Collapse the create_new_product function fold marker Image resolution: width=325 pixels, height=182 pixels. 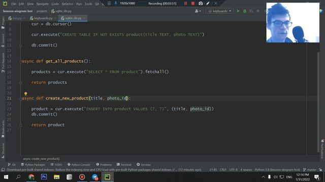point(21,99)
